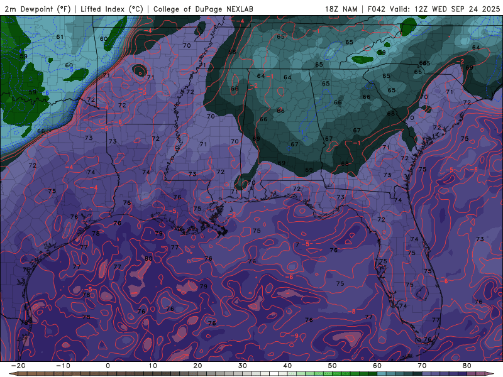Click the "College of DuPage NEXLAB" label
The width and height of the screenshot is (503, 377).
click(x=203, y=9)
